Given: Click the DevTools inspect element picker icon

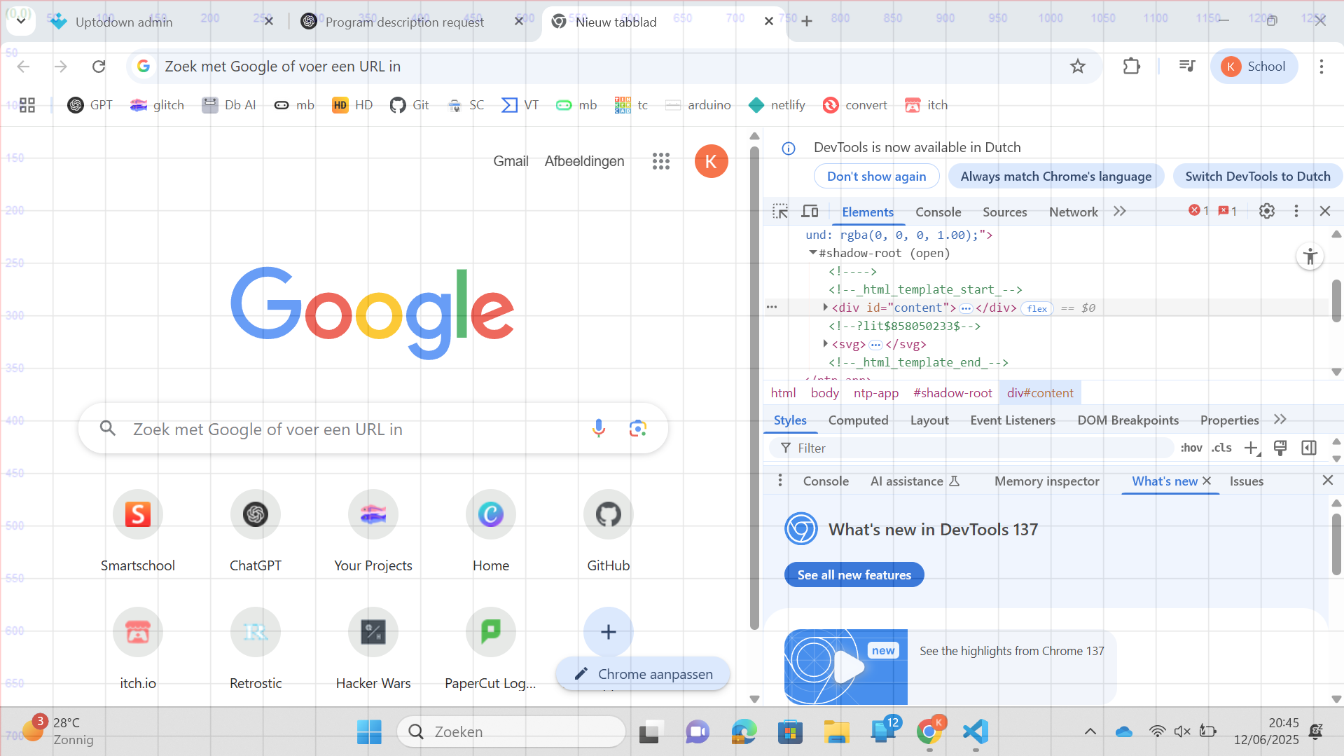Looking at the screenshot, I should [x=780, y=212].
